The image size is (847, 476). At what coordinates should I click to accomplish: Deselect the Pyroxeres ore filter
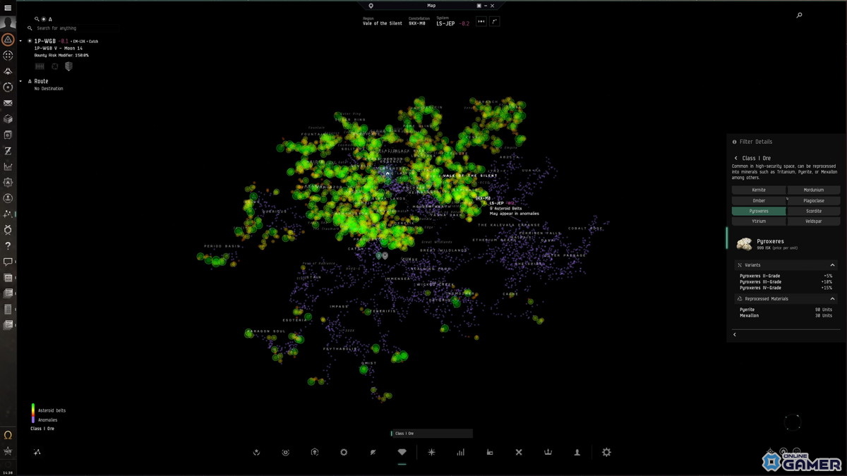[757, 210]
